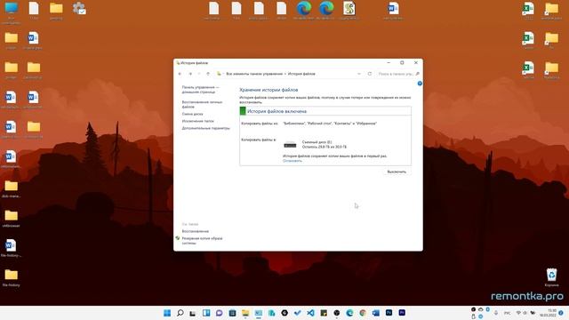The height and width of the screenshot is (320, 569).
Task: Go back in File History window
Action: click(x=180, y=74)
